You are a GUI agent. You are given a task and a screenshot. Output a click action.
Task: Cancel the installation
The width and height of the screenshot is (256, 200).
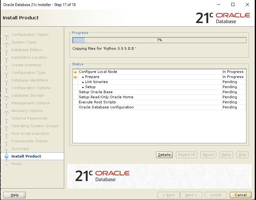tap(241, 195)
